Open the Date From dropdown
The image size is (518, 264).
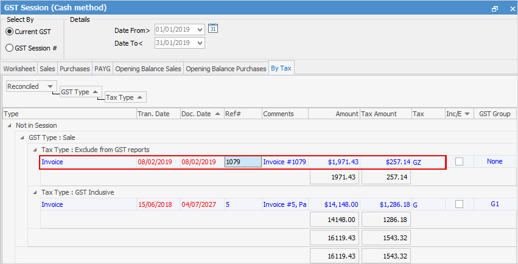click(200, 30)
